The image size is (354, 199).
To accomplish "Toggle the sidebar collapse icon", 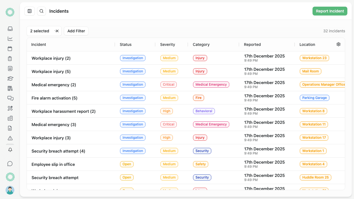I will [30, 11].
